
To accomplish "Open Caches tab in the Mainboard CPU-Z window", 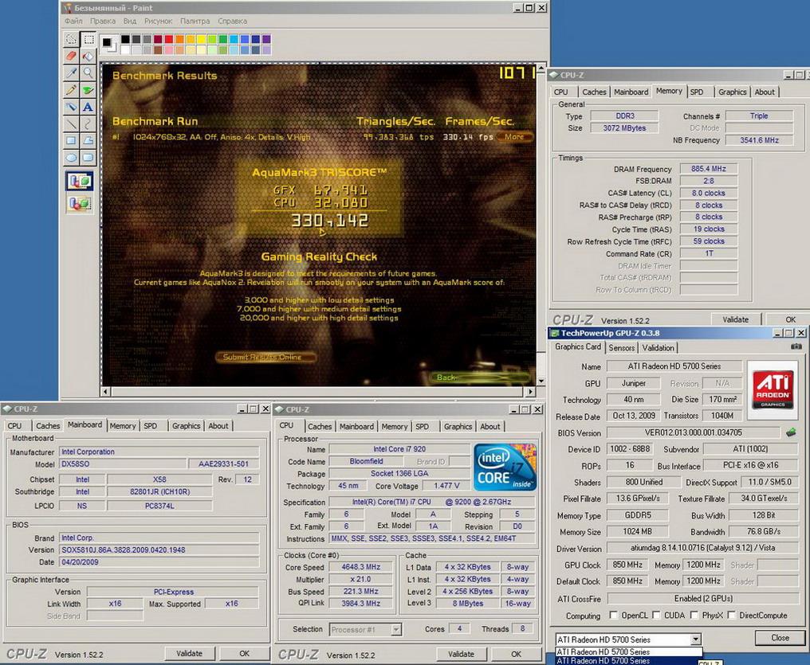I will pos(48,425).
